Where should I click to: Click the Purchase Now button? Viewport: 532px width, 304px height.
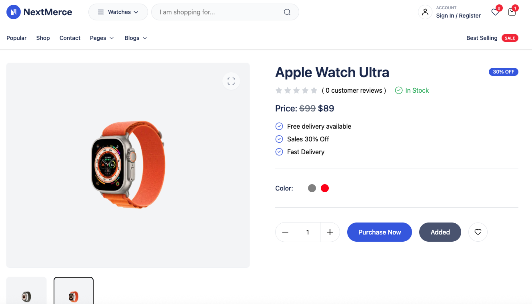click(x=379, y=232)
